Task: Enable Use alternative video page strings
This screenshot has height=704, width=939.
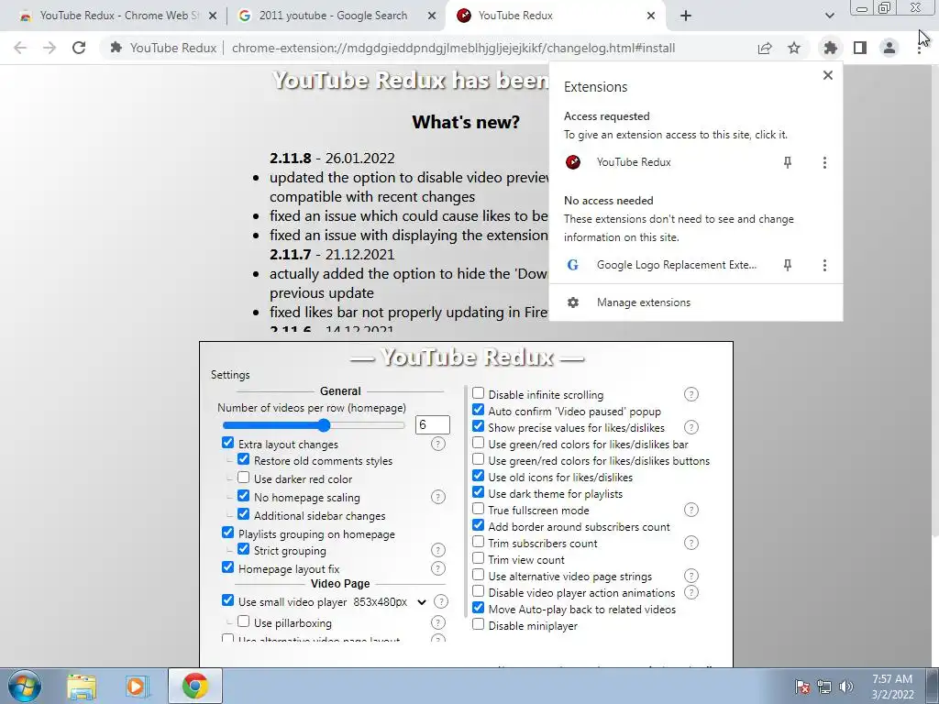Action: coord(478,575)
